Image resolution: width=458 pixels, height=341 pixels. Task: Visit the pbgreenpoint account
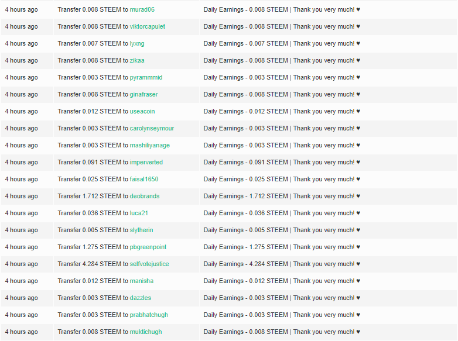(x=148, y=246)
